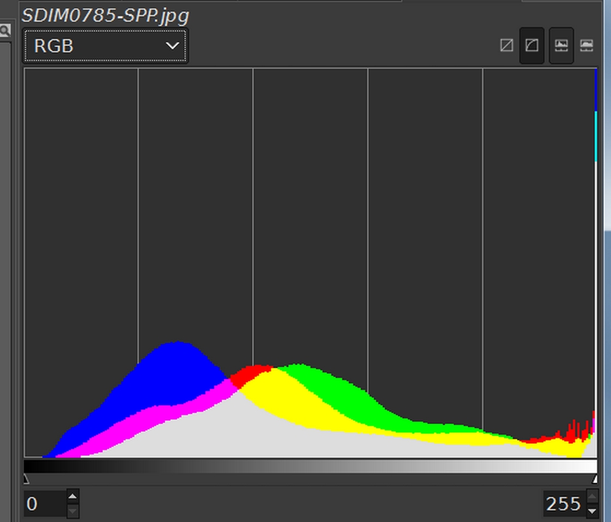The image size is (611, 522).
Task: Click the white point triangle handle
Action: coord(595,479)
